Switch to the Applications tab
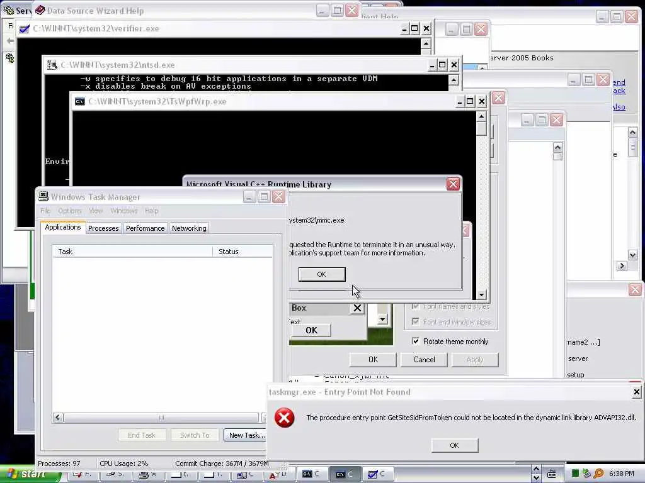The height and width of the screenshot is (483, 645). 63,227
